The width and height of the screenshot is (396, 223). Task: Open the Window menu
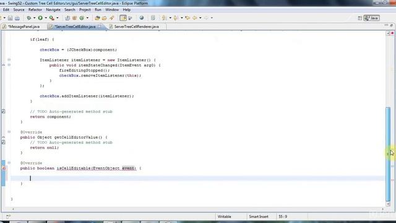(112, 10)
